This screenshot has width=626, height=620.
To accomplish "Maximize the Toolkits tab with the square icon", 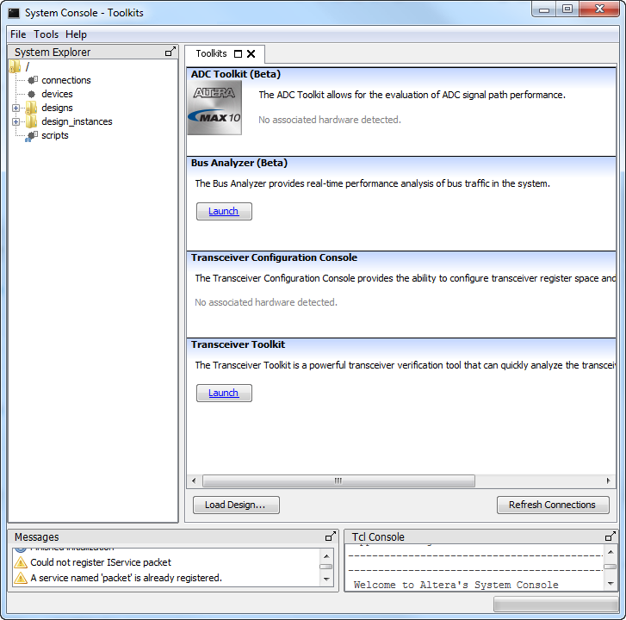I will point(238,54).
